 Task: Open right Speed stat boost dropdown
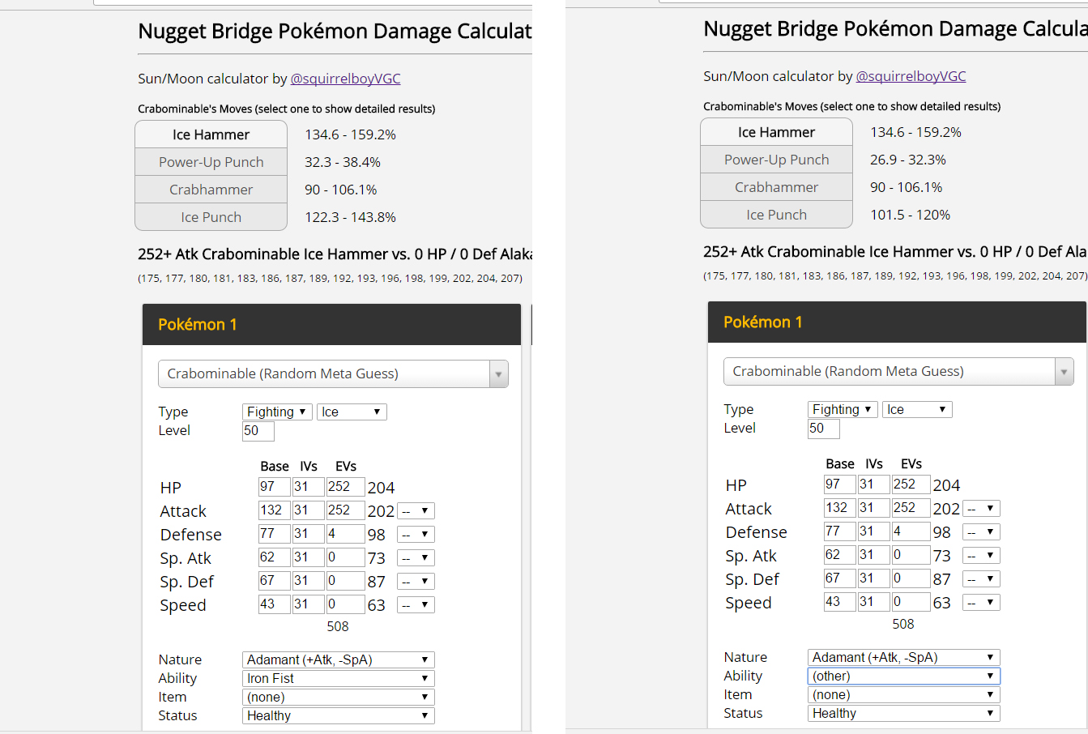click(x=981, y=602)
